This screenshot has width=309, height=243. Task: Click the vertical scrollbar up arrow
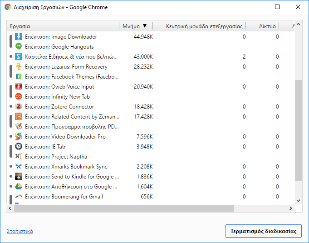point(299,24)
